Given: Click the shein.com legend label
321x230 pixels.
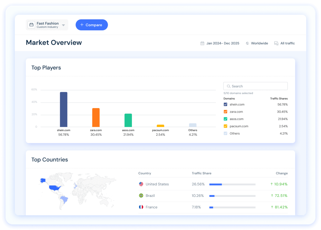Looking at the screenshot, I should click(237, 104).
